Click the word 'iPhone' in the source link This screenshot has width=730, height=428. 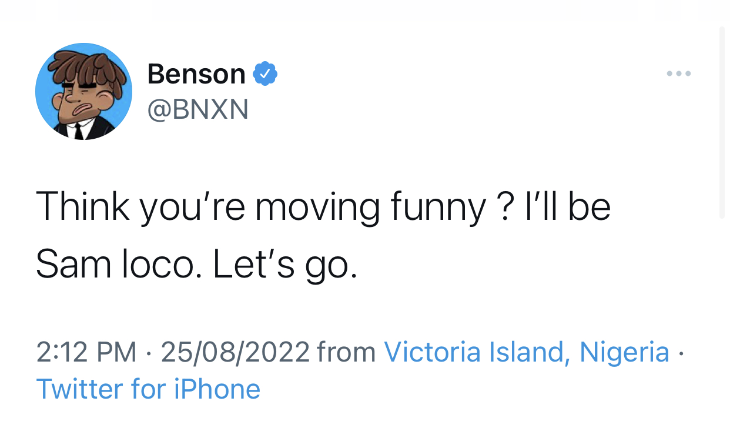pos(217,389)
